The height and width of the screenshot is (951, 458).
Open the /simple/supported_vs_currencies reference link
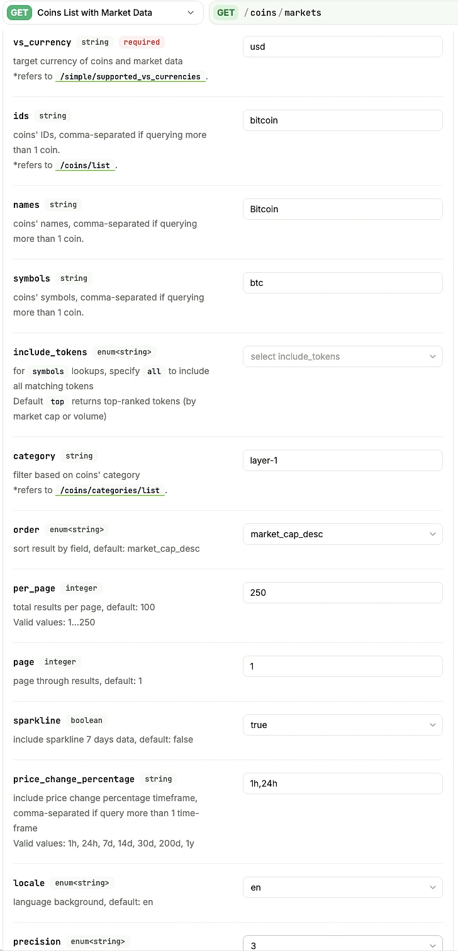131,76
